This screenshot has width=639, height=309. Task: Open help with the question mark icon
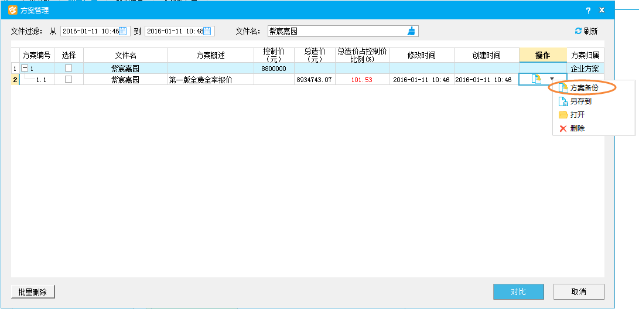pyautogui.click(x=588, y=11)
